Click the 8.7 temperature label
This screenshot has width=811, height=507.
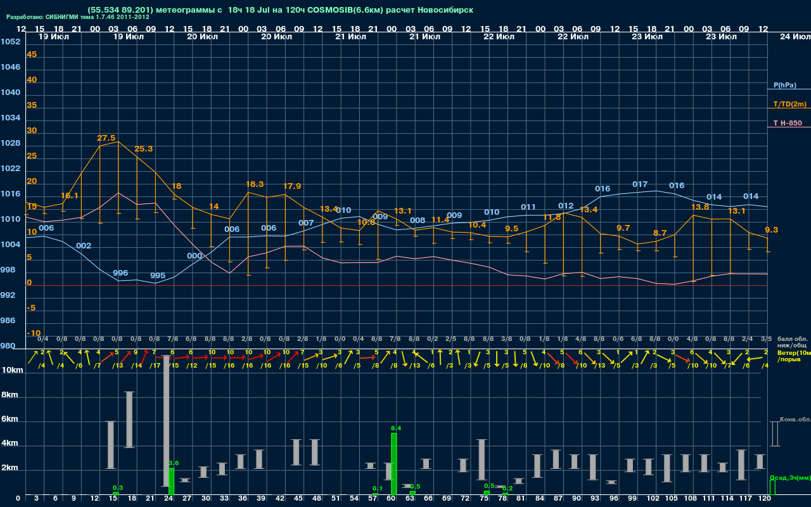coord(660,233)
